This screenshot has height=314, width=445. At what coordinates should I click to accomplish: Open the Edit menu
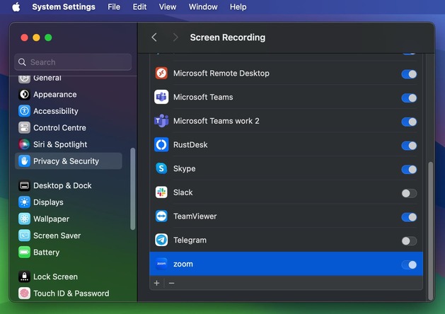139,7
